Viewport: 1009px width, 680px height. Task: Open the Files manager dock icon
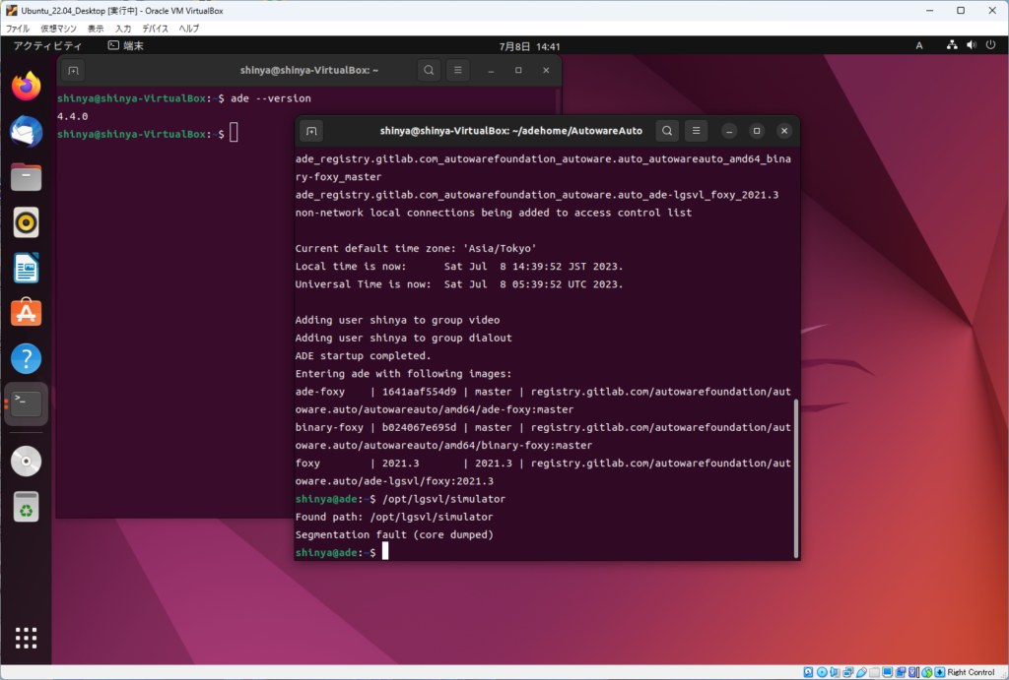(26, 177)
